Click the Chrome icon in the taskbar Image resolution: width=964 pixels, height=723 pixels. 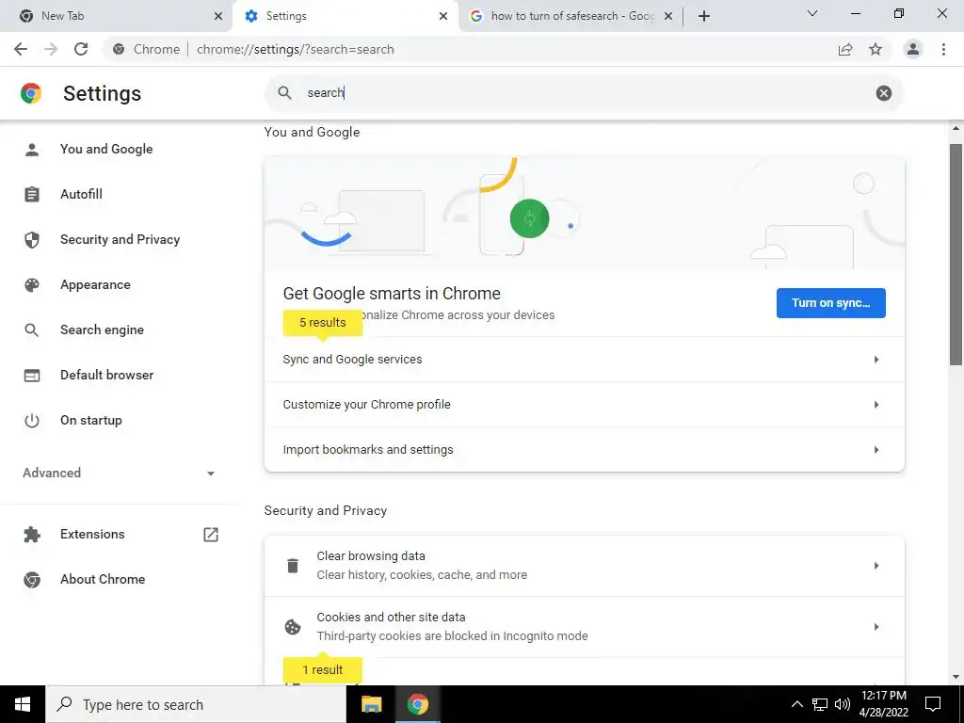417,704
